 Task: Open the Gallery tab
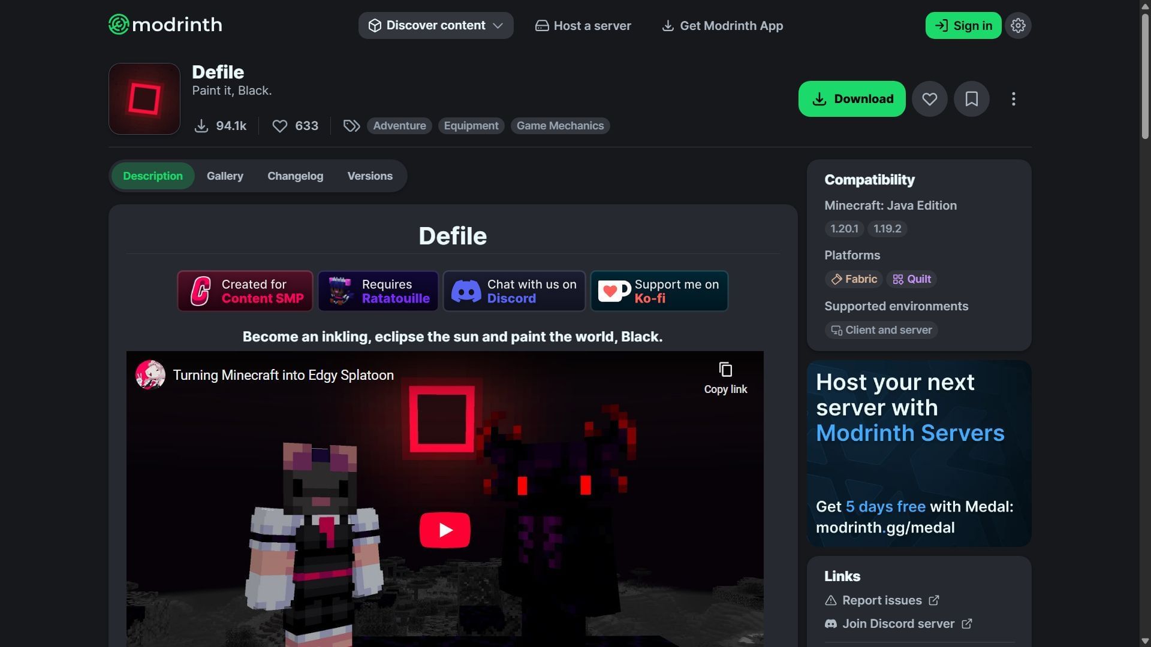coord(225,176)
